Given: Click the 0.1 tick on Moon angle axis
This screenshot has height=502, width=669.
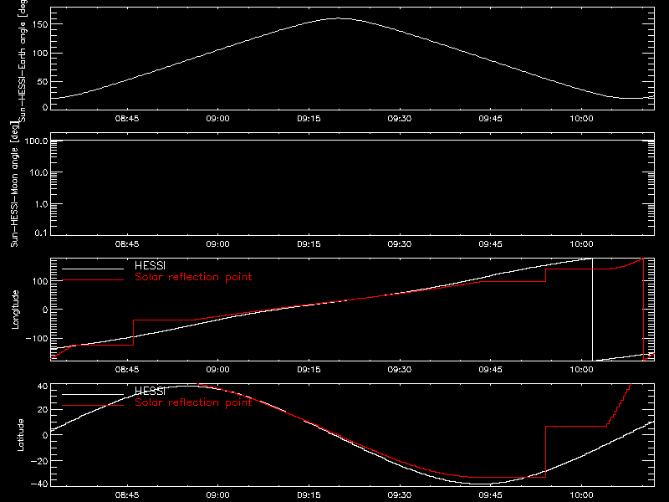Looking at the screenshot, I should (41, 233).
